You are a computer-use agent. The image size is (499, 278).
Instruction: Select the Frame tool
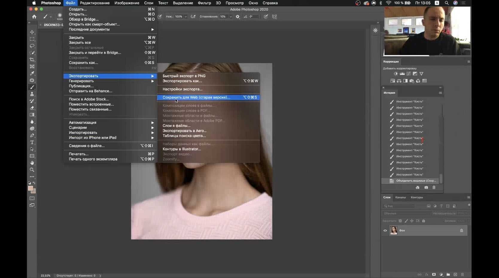pos(32,66)
